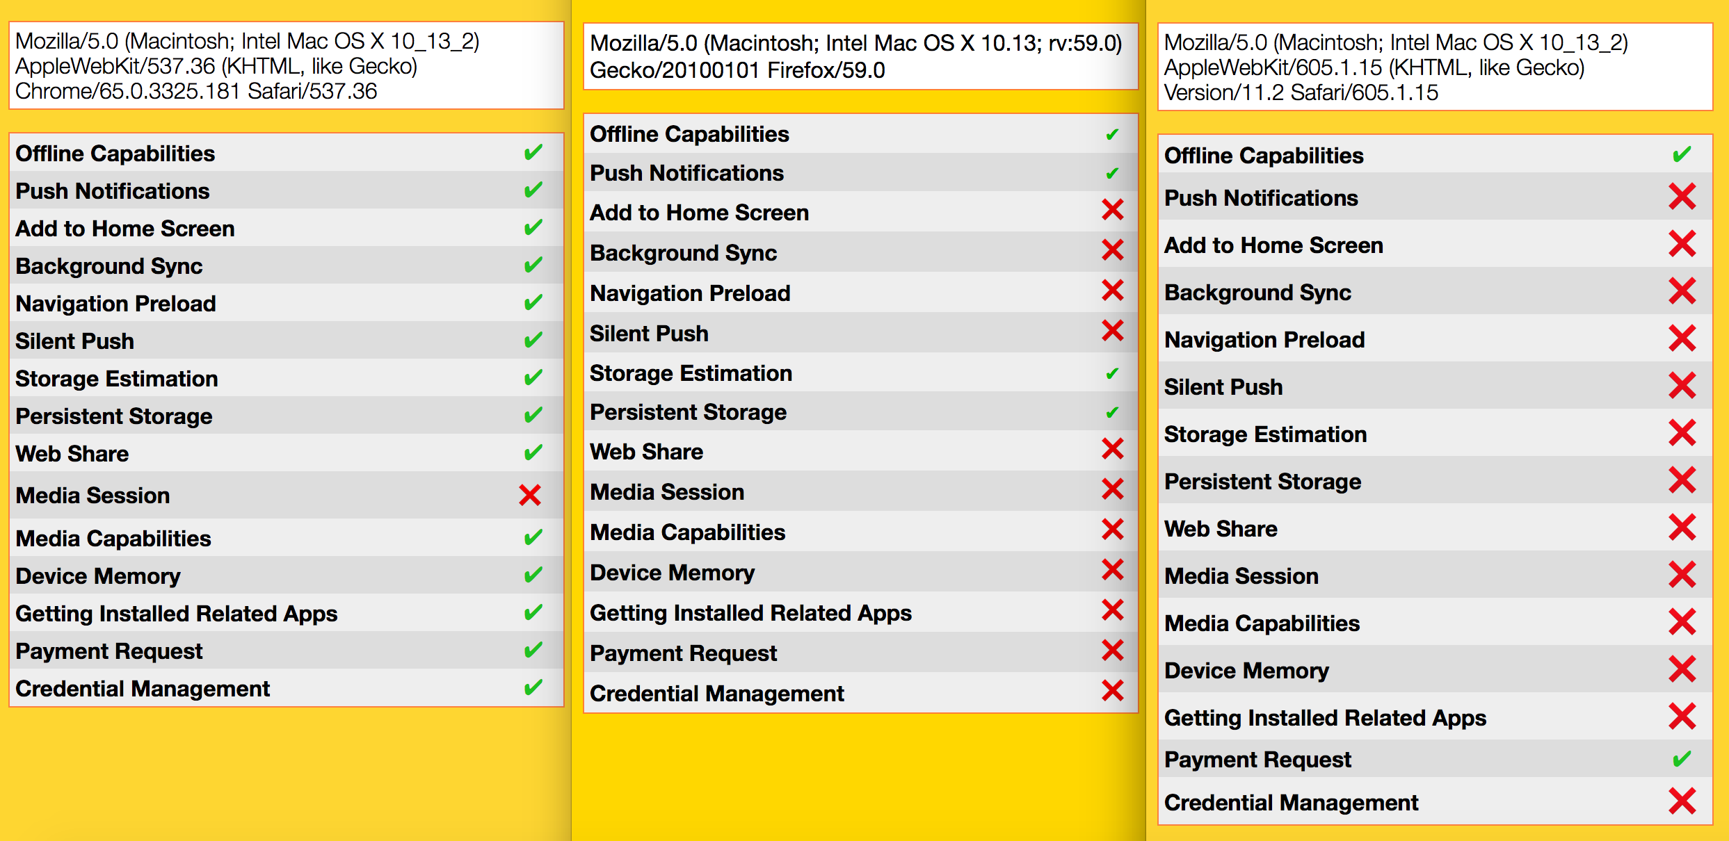Click the Navigation Preload row in Firefox column
The width and height of the screenshot is (1729, 841).
click(x=690, y=293)
